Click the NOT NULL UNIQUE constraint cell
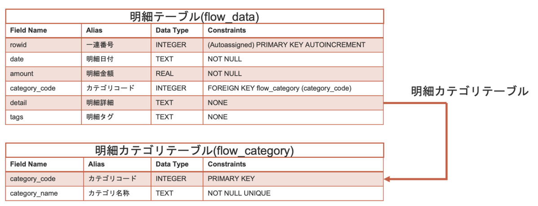Image resolution: width=538 pixels, height=206 pixels. (x=293, y=193)
